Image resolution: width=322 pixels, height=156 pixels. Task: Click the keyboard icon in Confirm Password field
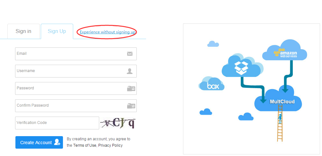[131, 106]
